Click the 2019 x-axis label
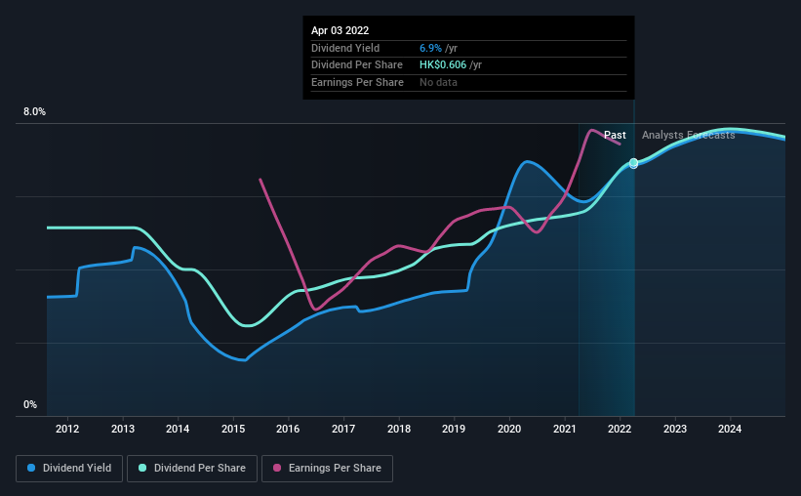Screen dimensions: 801x496 pyautogui.click(x=454, y=429)
